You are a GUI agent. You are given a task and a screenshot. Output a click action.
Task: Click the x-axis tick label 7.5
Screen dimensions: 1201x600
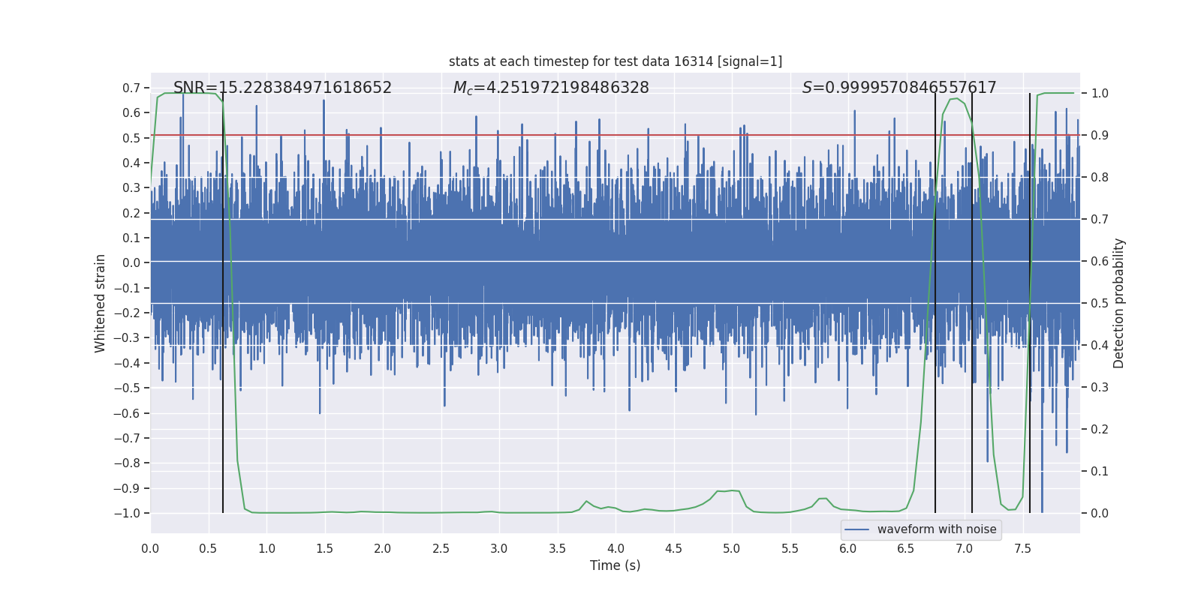pos(1022,548)
